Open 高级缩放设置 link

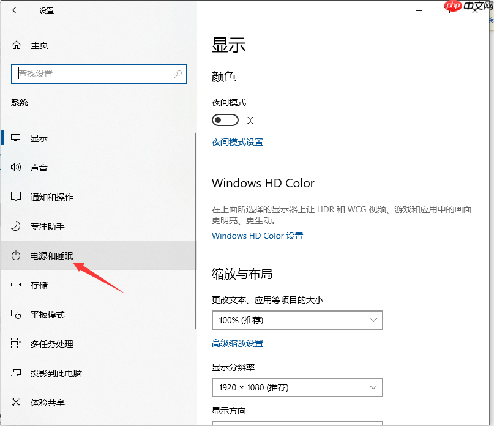[238, 343]
